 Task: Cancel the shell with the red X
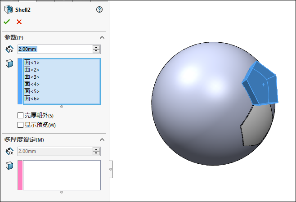click(19, 22)
